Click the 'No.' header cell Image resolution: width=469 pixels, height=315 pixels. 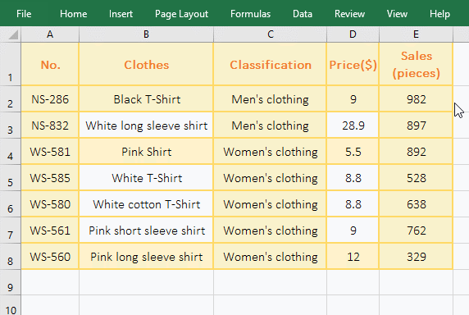click(50, 64)
